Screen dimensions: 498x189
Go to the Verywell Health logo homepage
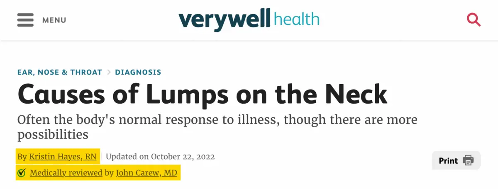point(249,19)
